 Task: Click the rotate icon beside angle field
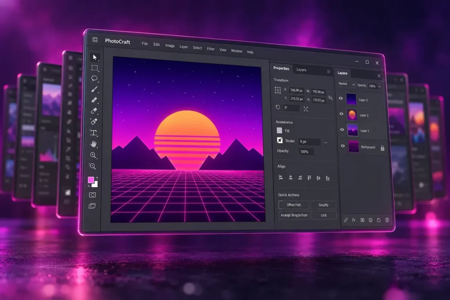click(278, 107)
